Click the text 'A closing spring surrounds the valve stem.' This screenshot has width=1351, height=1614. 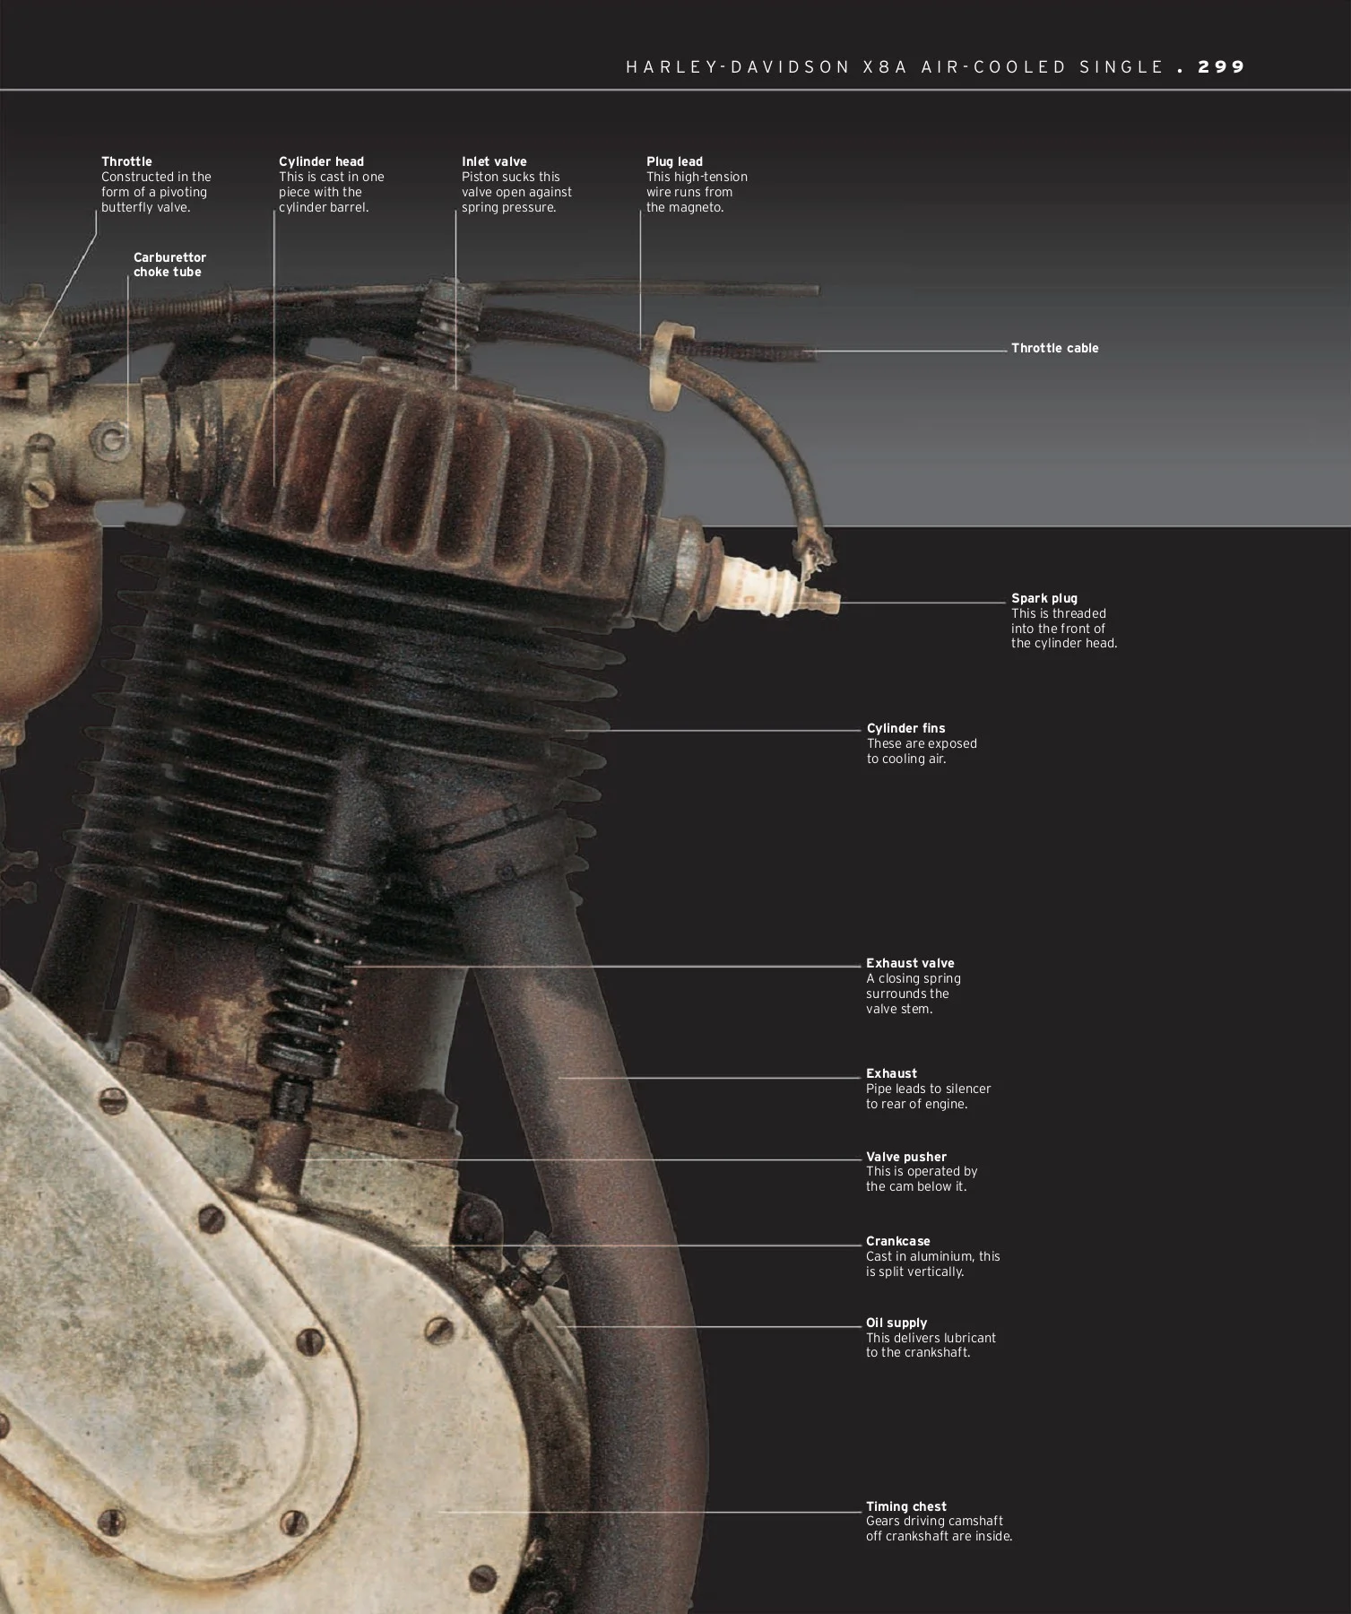tap(913, 994)
